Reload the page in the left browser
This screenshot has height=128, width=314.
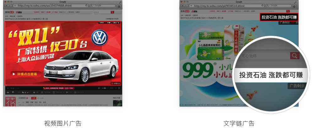tap(86, 5)
